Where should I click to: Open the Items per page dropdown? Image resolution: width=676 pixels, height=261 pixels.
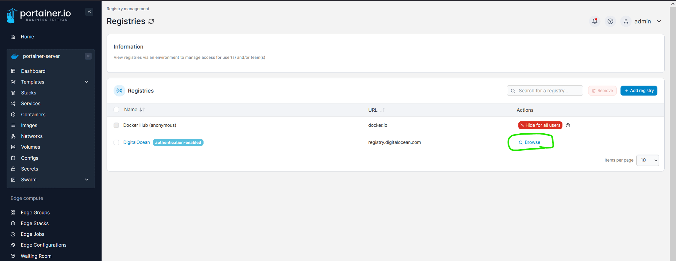point(648,160)
